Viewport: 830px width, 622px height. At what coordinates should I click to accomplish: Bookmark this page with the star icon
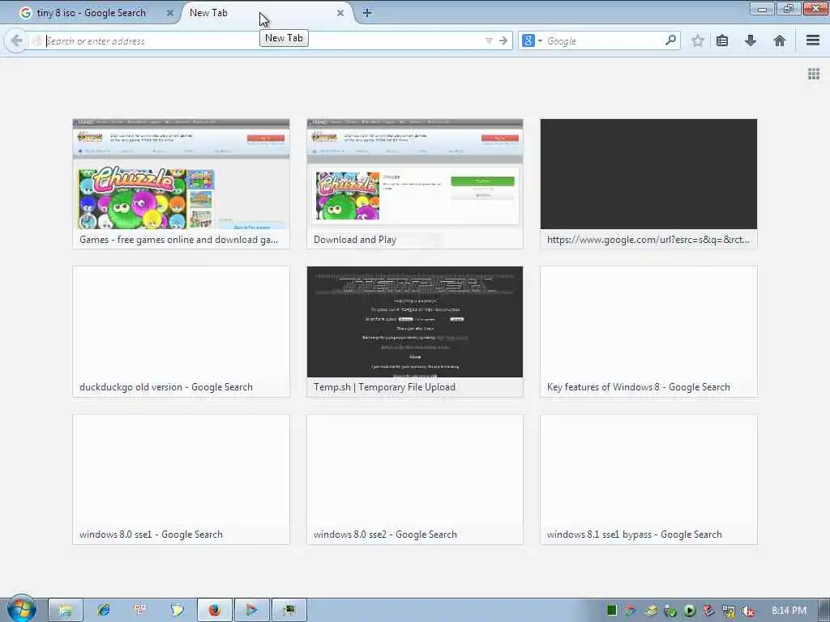(x=697, y=40)
